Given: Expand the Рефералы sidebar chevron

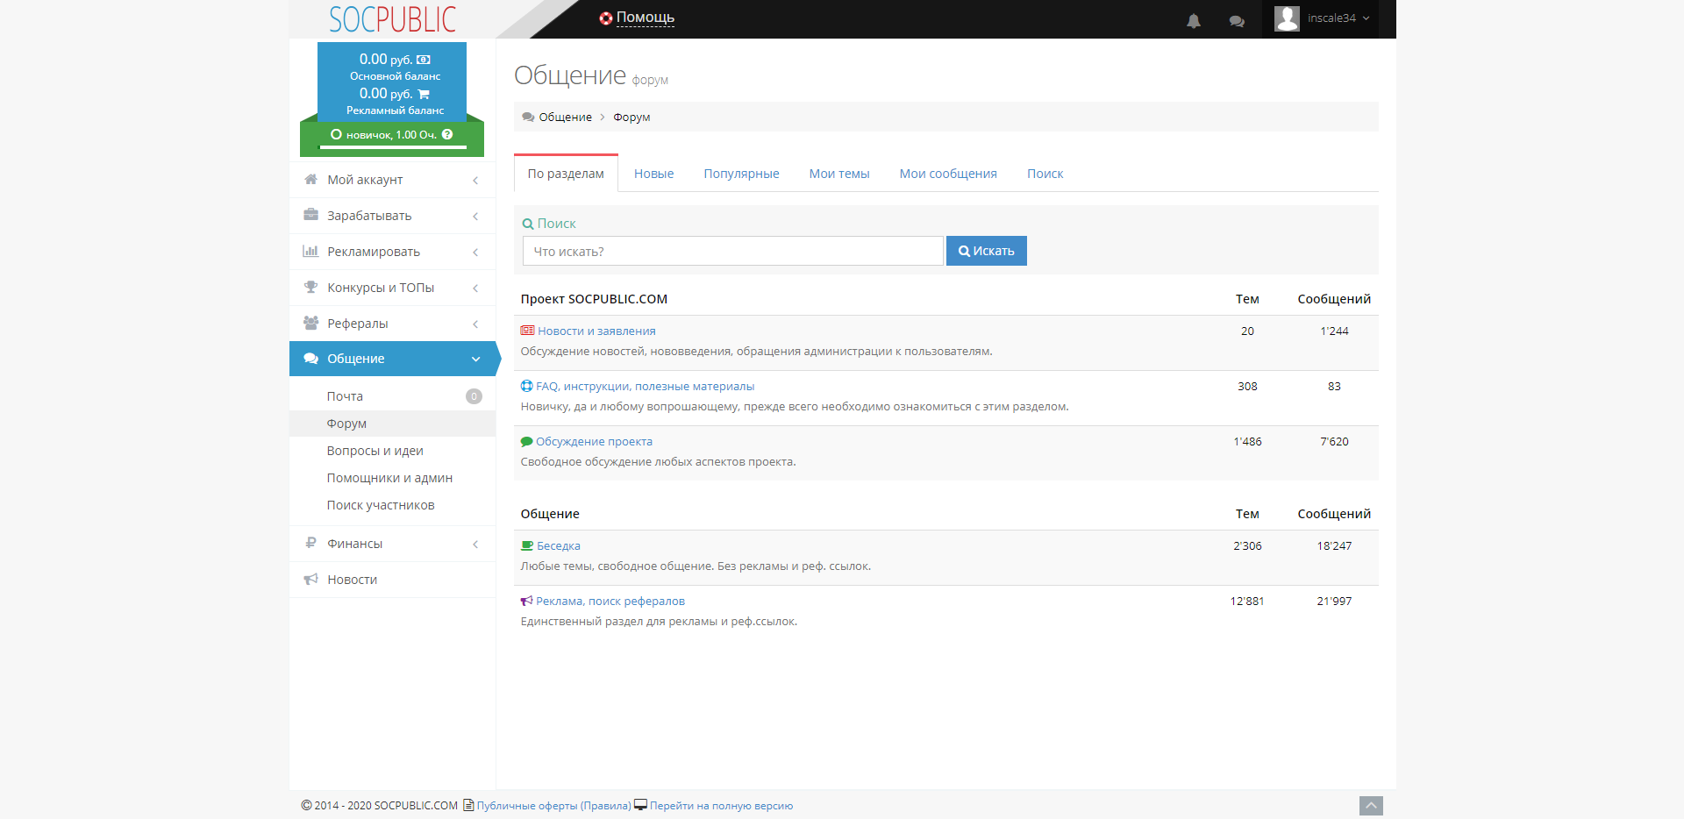Looking at the screenshot, I should click(475, 324).
